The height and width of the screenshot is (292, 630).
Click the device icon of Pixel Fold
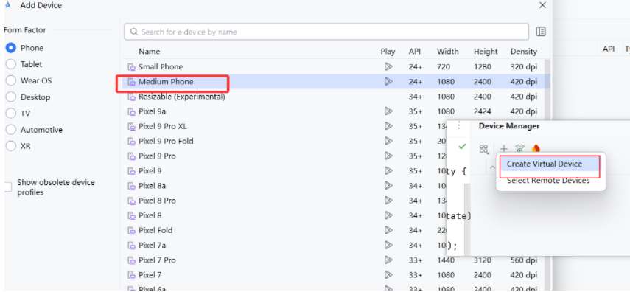point(131,231)
